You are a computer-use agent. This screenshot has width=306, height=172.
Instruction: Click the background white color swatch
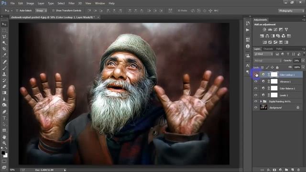tap(6, 155)
